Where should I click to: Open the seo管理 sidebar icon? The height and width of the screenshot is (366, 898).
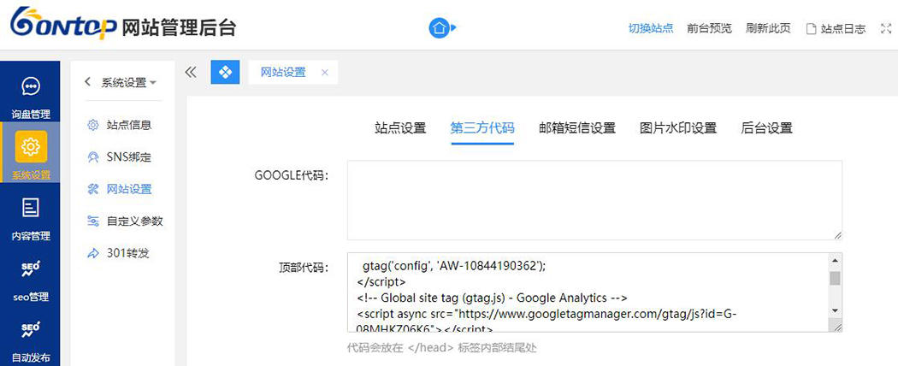click(31, 270)
